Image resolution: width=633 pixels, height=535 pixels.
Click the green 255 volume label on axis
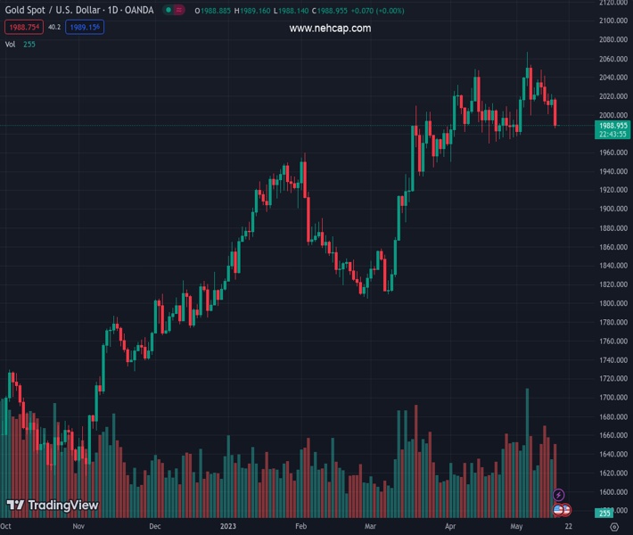[x=604, y=513]
